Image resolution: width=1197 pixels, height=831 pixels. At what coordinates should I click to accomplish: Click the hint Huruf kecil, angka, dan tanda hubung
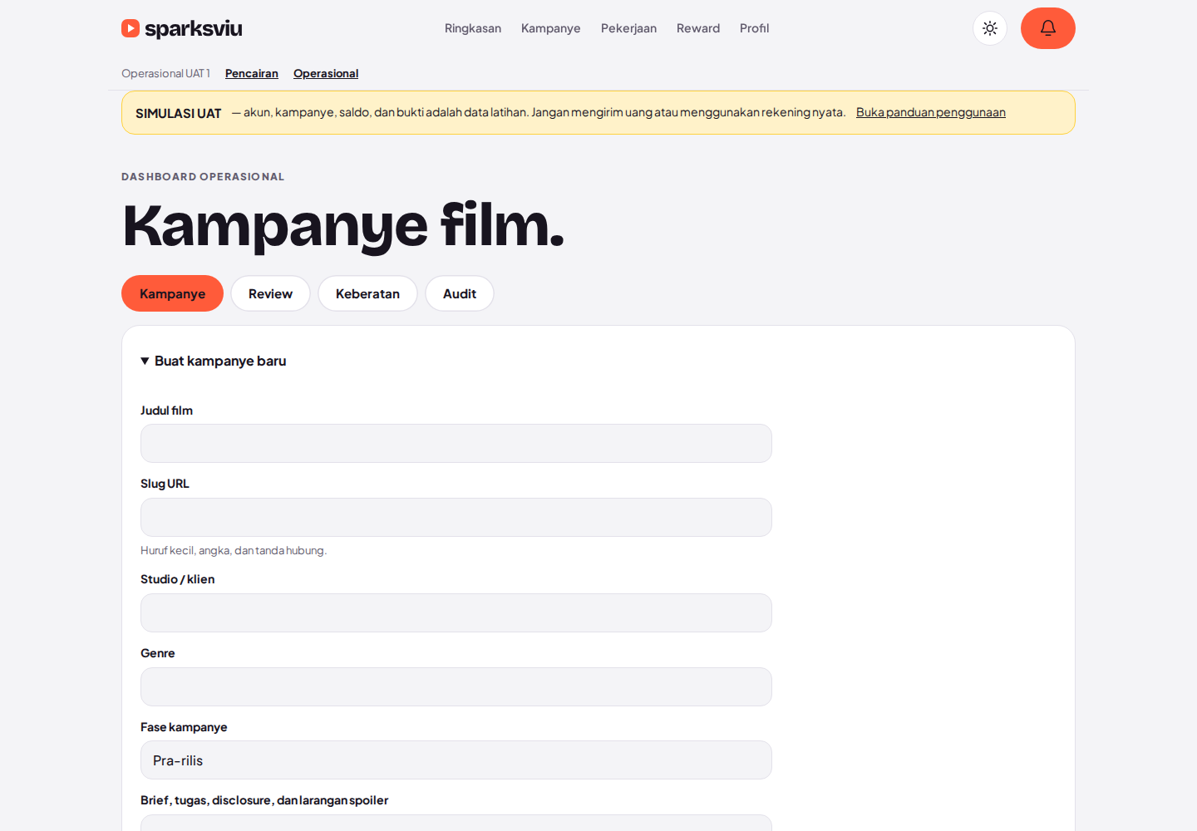point(234,550)
